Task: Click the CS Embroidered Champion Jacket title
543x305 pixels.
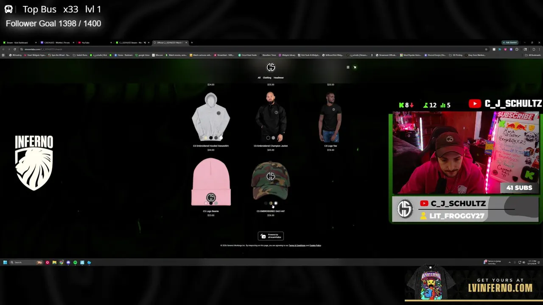Action: (x=271, y=146)
